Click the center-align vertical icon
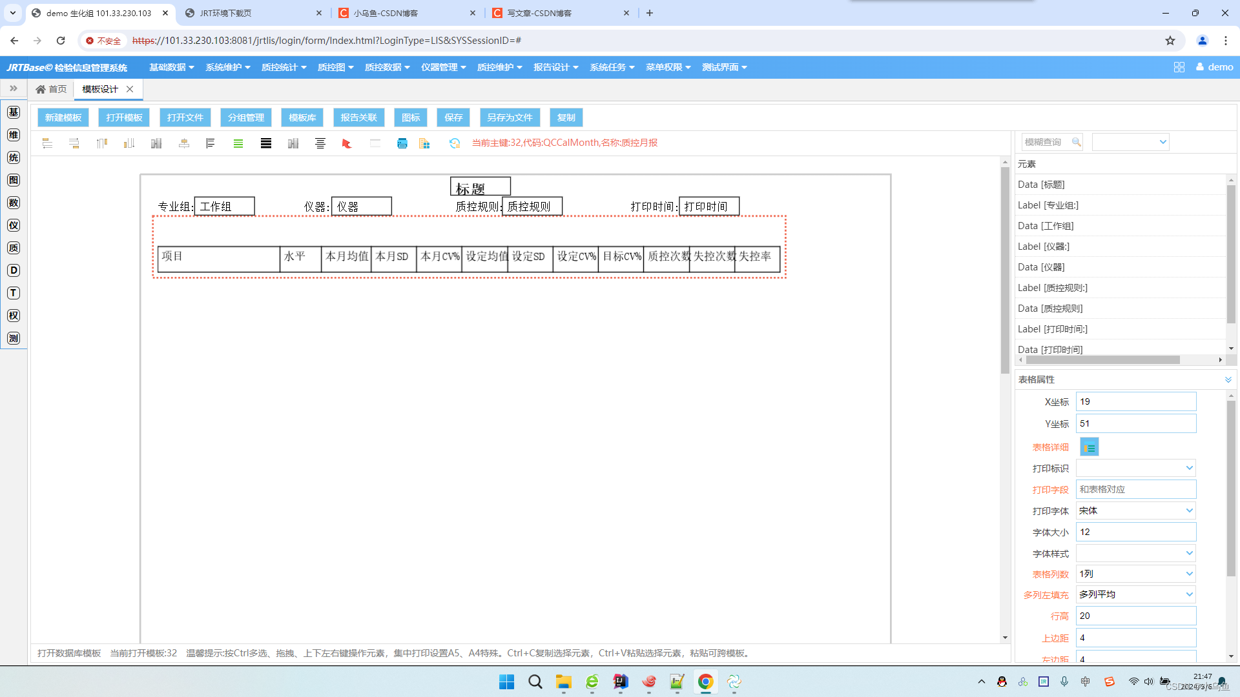 pyautogui.click(x=184, y=143)
